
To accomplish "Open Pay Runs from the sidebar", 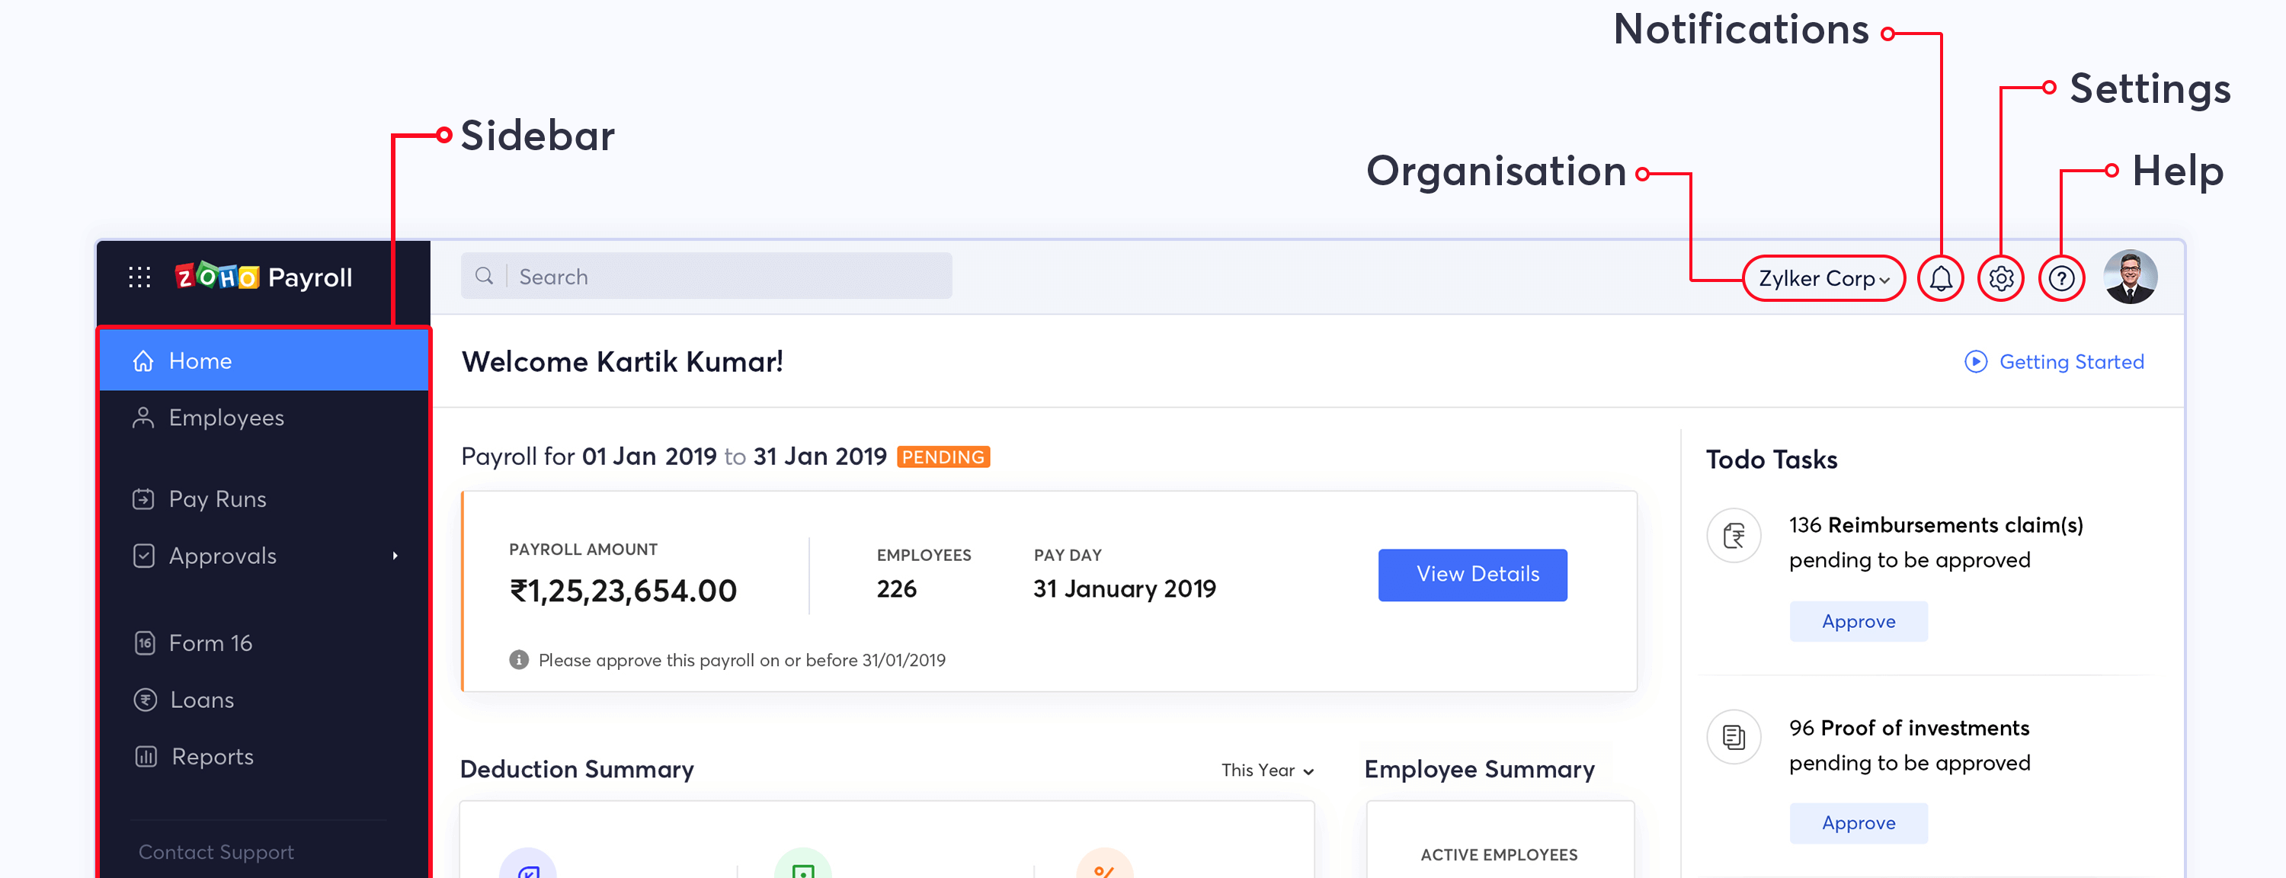I will click(x=216, y=499).
